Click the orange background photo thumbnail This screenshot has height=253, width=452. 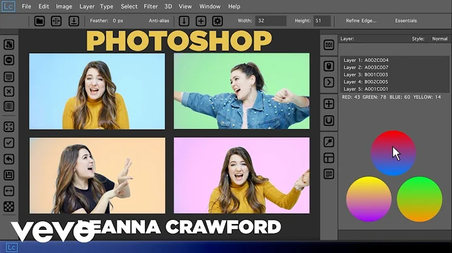pyautogui.click(x=97, y=175)
